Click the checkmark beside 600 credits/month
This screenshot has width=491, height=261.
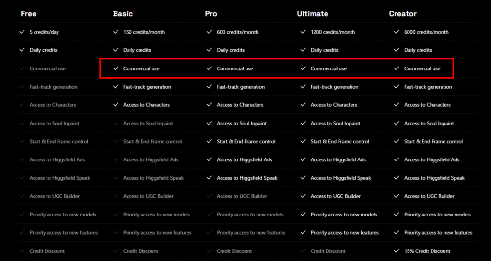coord(209,32)
